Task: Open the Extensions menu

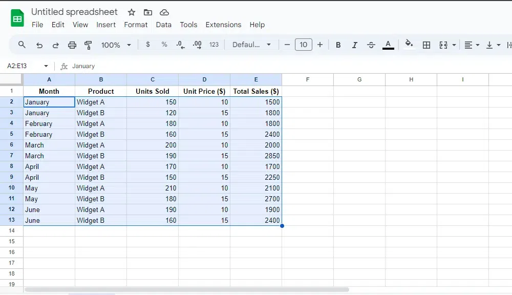Action: [223, 25]
